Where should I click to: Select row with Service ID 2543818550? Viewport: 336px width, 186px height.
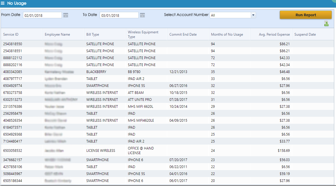(12, 44)
